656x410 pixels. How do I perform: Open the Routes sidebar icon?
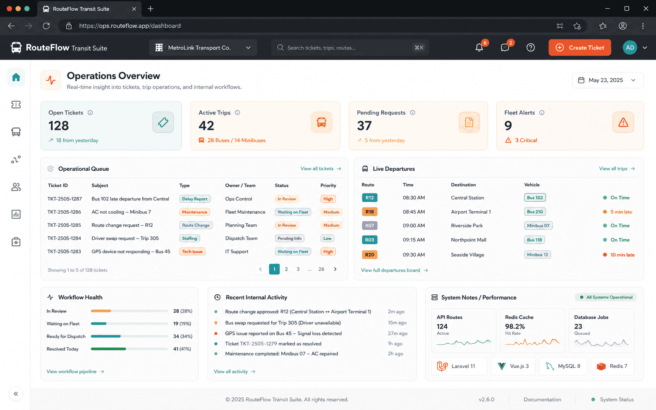tap(16, 160)
